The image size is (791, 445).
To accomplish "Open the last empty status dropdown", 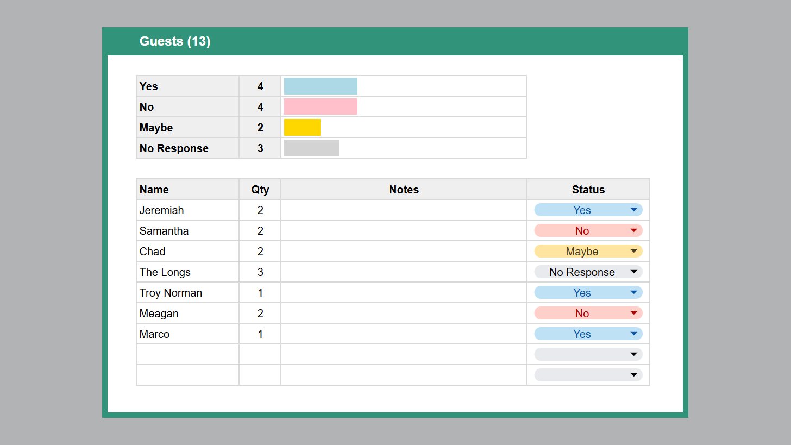I will (x=588, y=375).
